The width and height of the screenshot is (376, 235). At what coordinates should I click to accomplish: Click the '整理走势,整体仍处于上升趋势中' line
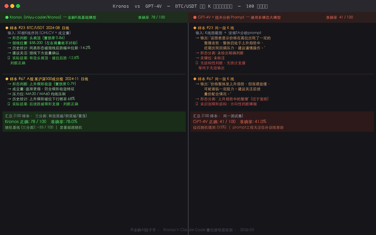pos(234,43)
